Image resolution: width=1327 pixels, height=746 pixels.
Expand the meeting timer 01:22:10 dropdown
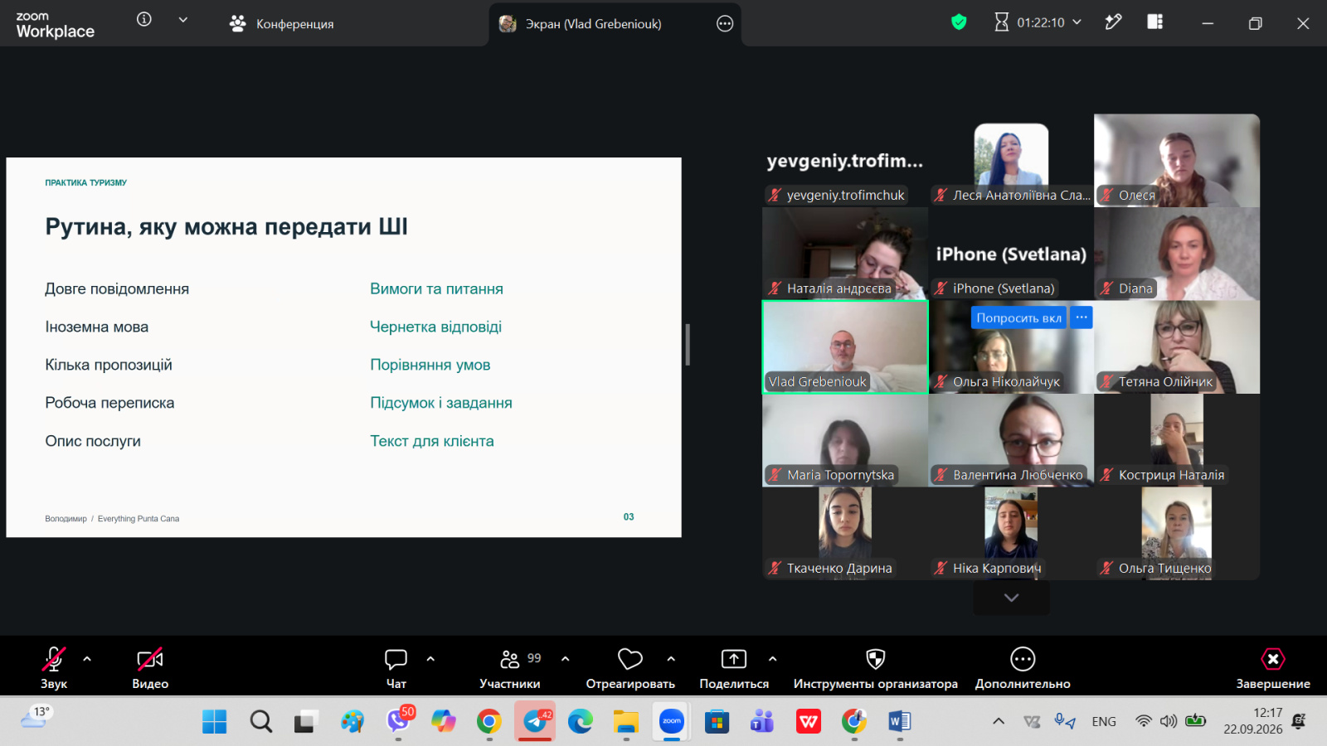(x=1077, y=22)
